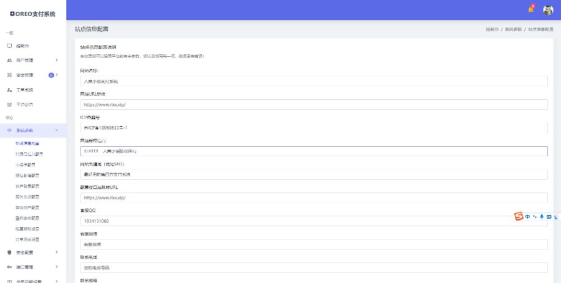561x283 pixels.
Task: Click the 控制台 monitor icon
Action: 9,46
